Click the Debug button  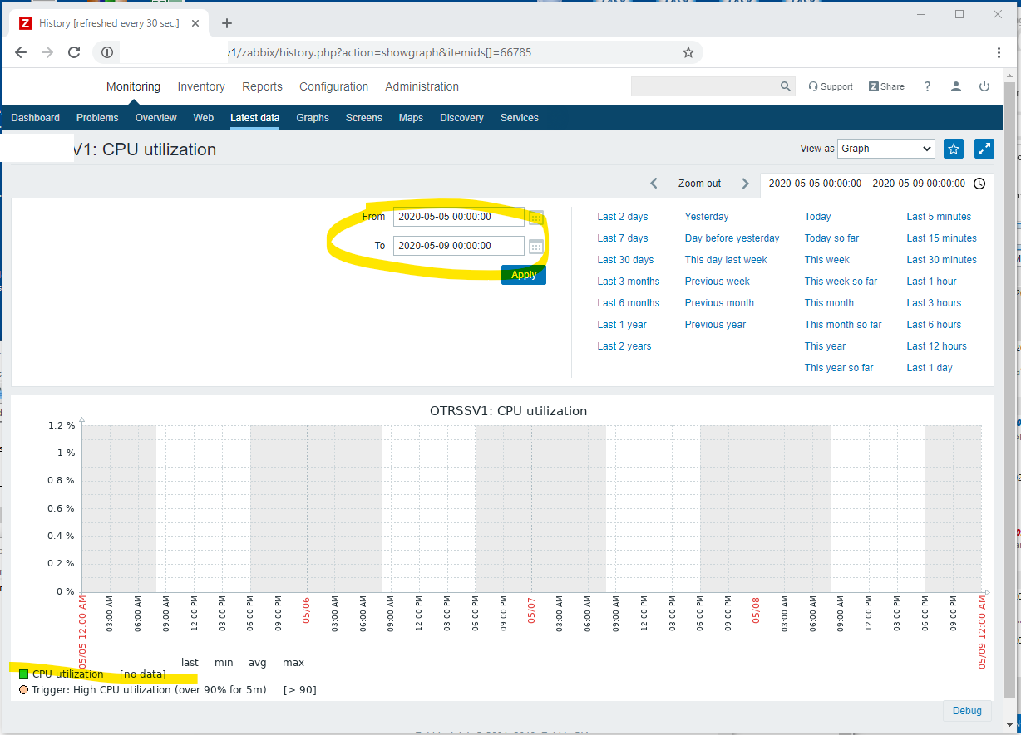pos(966,711)
